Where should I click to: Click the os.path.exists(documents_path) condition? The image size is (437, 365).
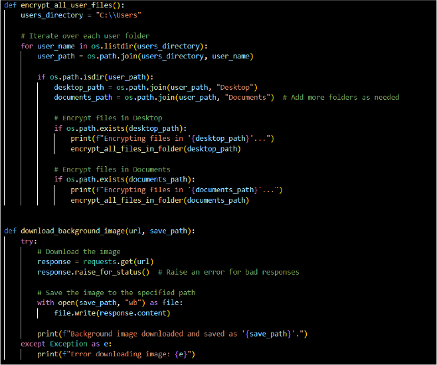129,180
